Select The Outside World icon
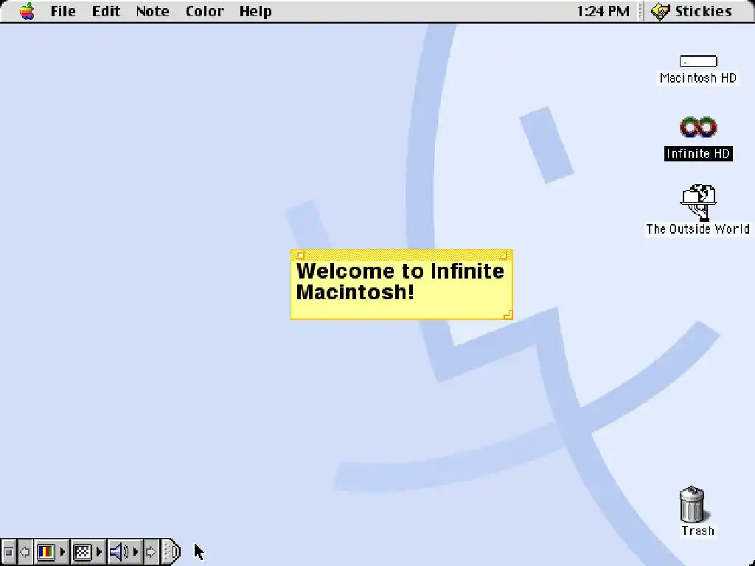755x566 pixels. 698,202
